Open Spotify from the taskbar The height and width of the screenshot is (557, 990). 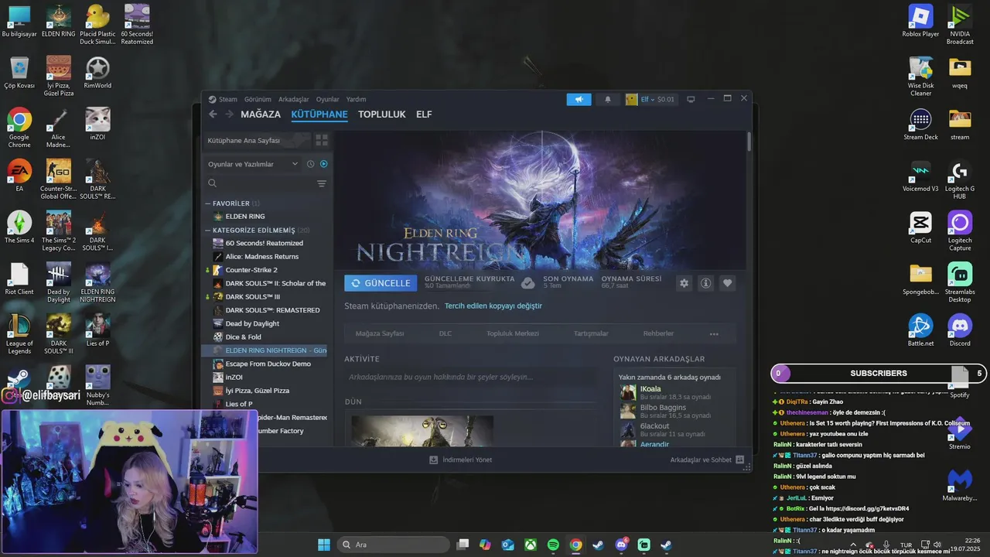click(554, 545)
